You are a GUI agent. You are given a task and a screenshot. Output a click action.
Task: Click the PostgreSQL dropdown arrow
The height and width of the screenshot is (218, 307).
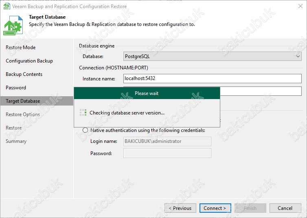coord(298,56)
